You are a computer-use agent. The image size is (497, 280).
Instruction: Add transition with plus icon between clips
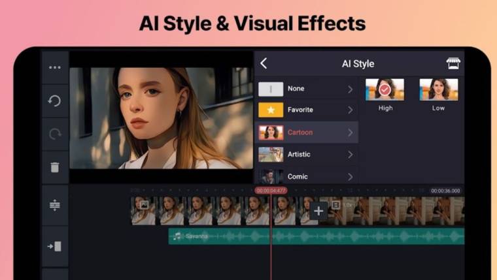[318, 211]
